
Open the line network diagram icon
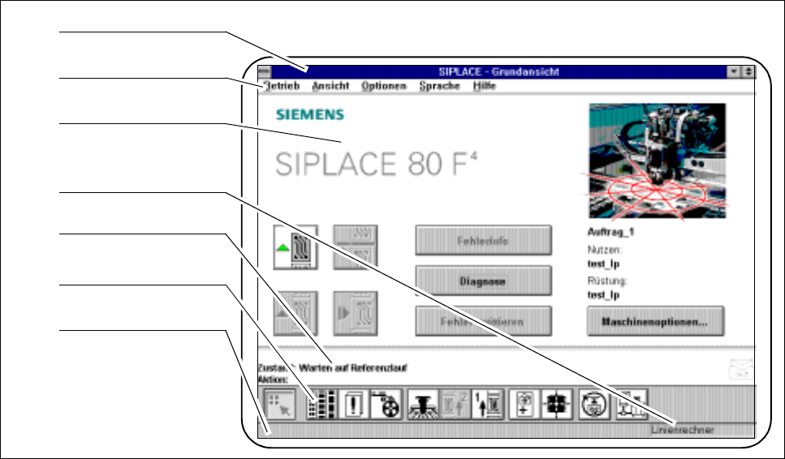point(632,404)
